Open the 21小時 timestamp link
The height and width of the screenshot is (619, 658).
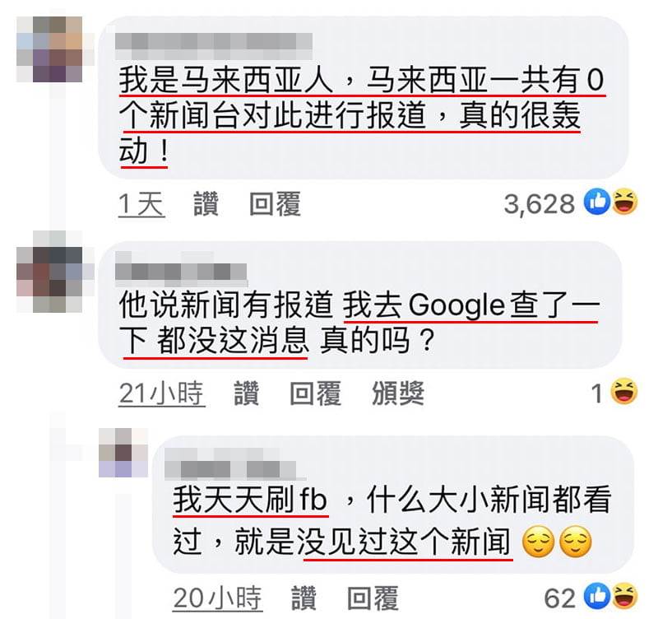[162, 394]
